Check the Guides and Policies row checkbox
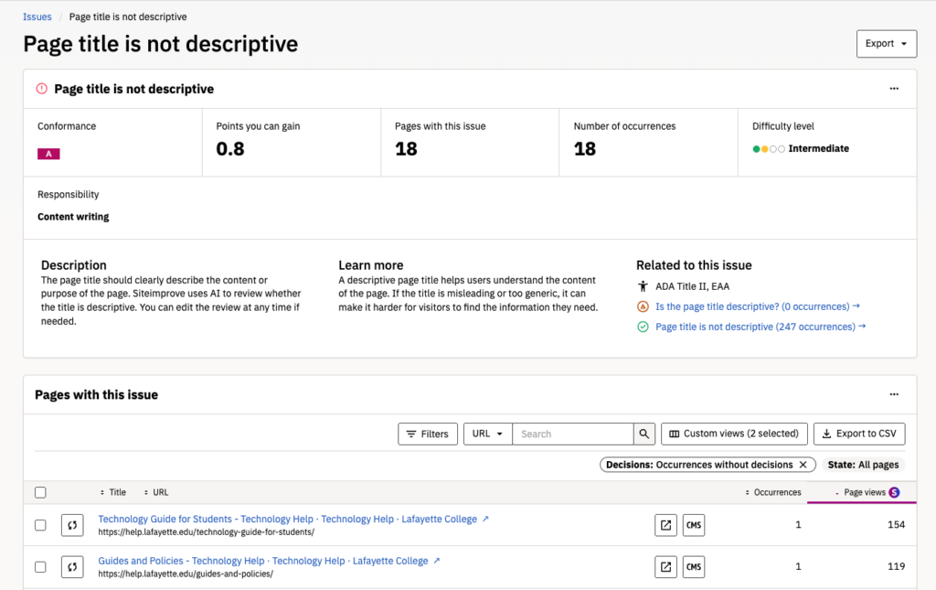This screenshot has height=590, width=936. pos(40,567)
